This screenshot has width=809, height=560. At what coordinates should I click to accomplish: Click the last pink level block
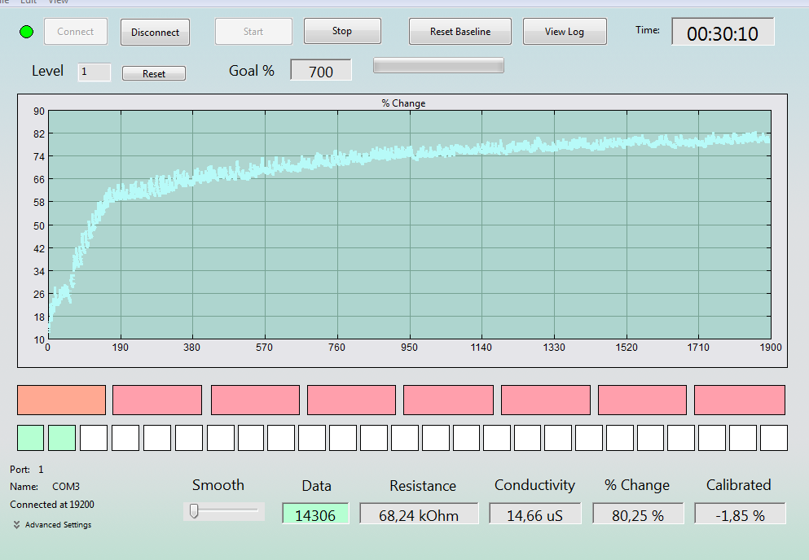click(740, 400)
